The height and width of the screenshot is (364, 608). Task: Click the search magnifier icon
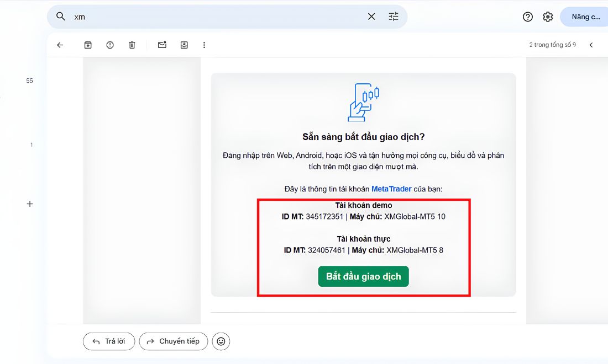point(60,16)
